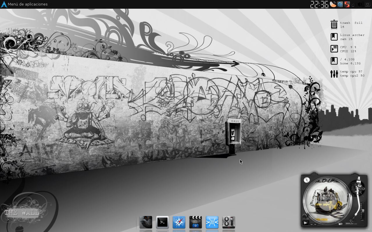Screen dimensions: 372x232
Task: Launch the compass web browser in the dock
Action: click(179, 222)
